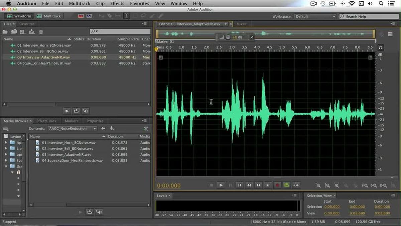Toggle Auto-Play in Media Browser

[x=99, y=212]
